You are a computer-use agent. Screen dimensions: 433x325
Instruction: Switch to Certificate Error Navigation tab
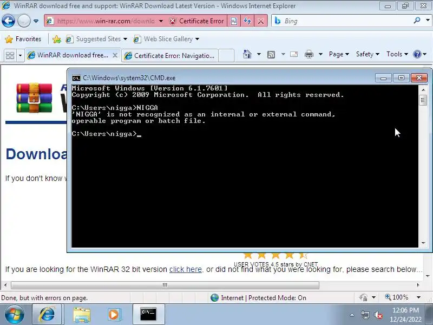pos(170,56)
